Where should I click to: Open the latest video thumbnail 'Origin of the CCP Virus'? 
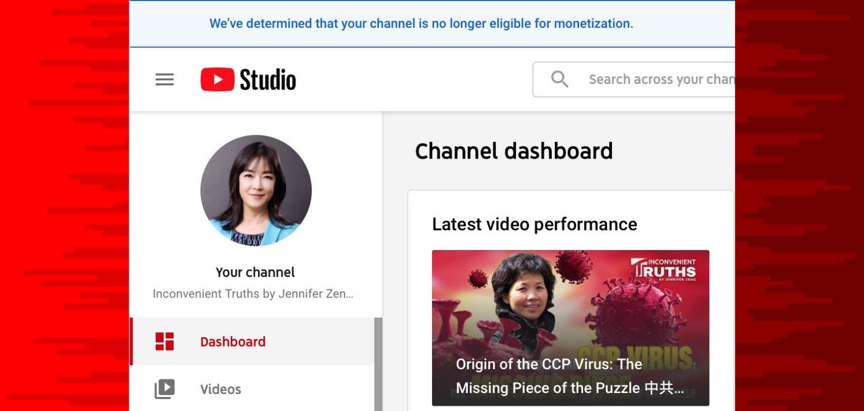tap(570, 328)
